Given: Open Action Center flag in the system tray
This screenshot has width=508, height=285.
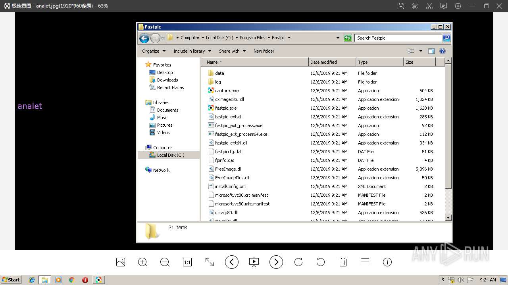Looking at the screenshot, I should 470,280.
